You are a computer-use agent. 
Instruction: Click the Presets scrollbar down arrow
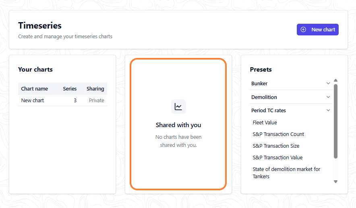pos(335,181)
